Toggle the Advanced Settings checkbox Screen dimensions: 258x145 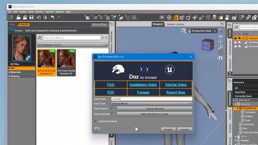pyautogui.click(x=96, y=121)
